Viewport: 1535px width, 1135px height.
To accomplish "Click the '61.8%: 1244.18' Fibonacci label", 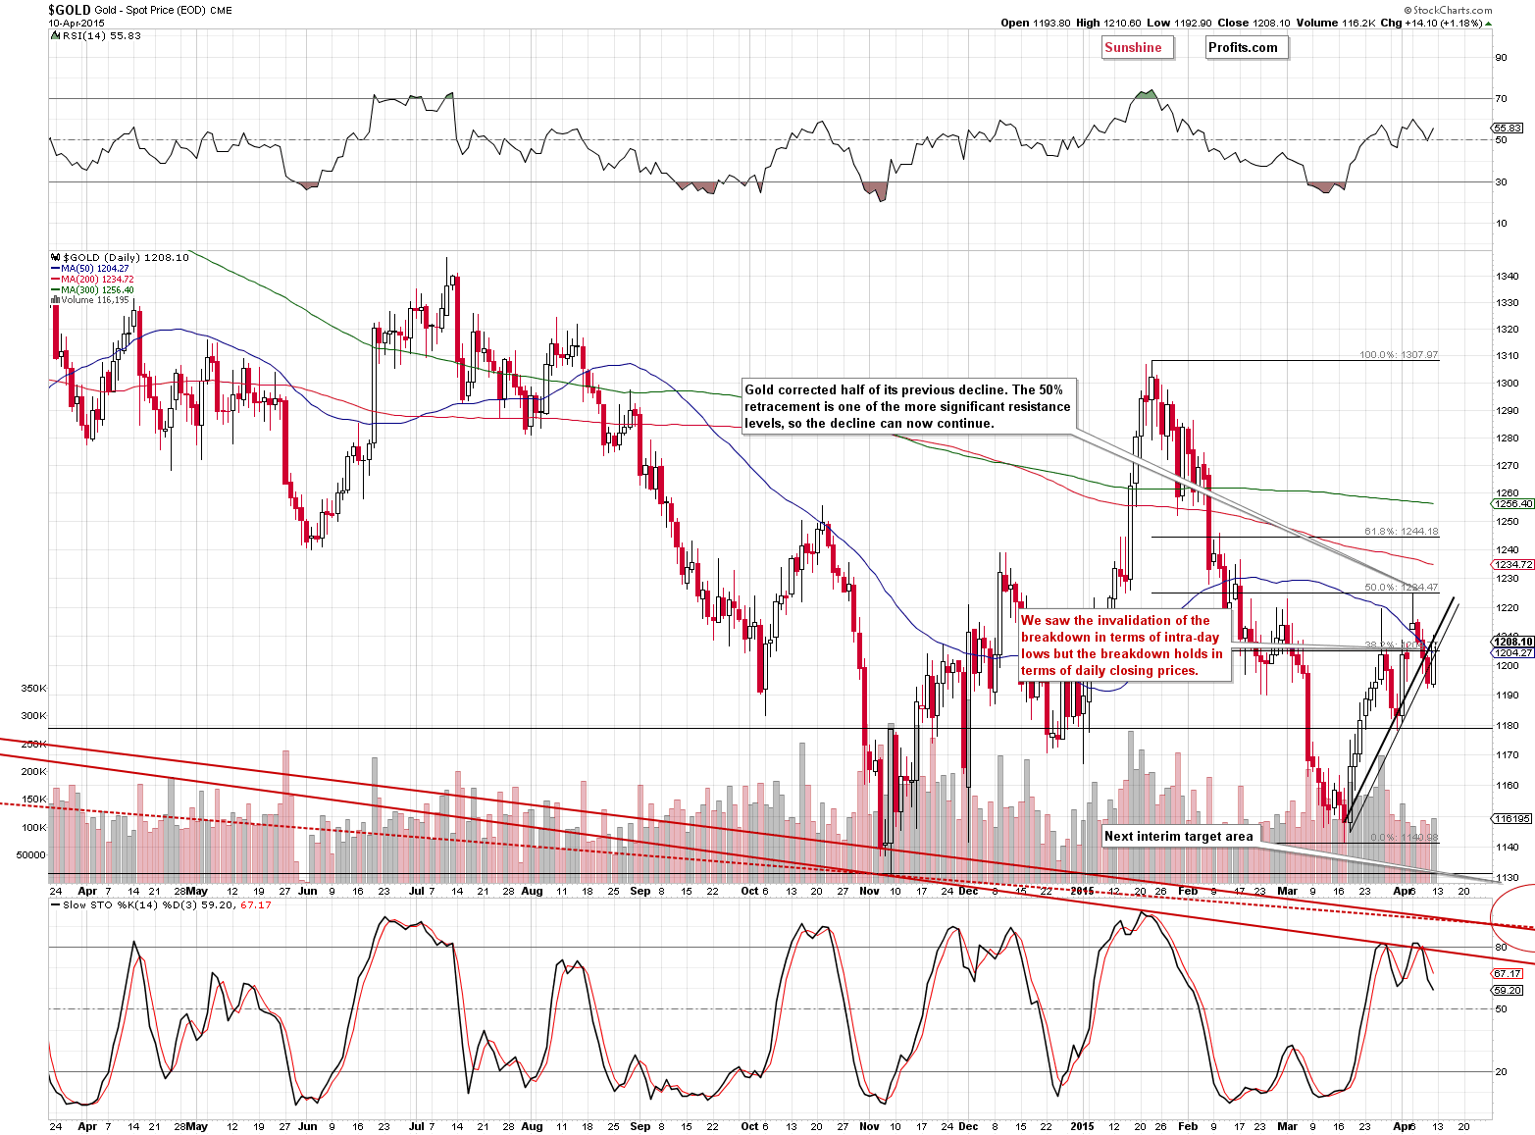I will (x=1402, y=532).
